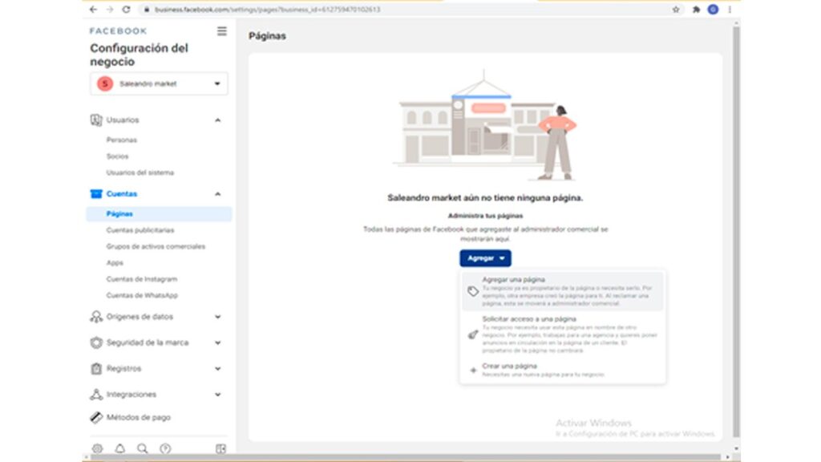Click the Integraciones label
This screenshot has width=821, height=462.
coord(131,395)
